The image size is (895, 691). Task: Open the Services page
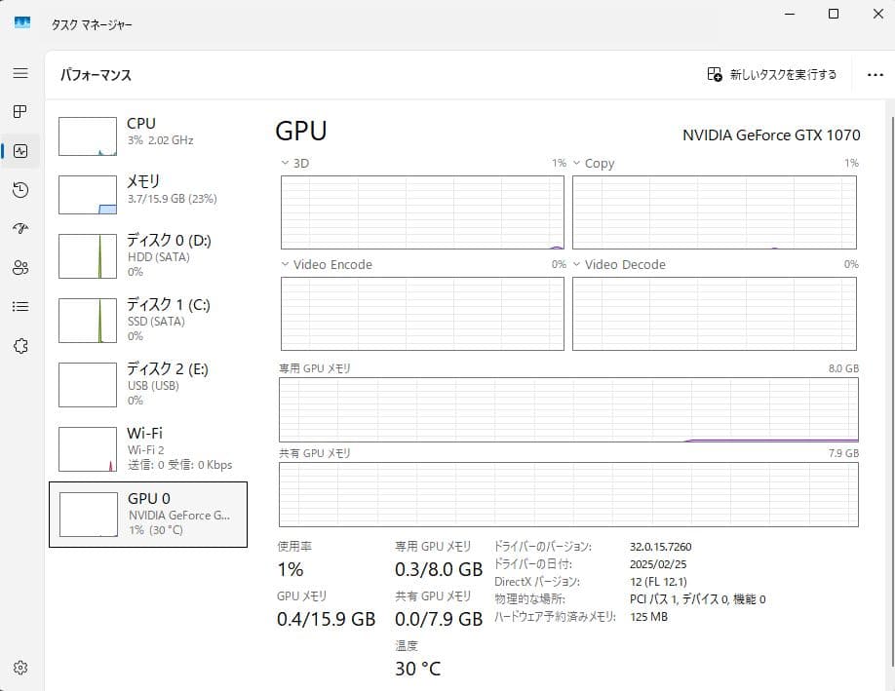pyautogui.click(x=20, y=346)
